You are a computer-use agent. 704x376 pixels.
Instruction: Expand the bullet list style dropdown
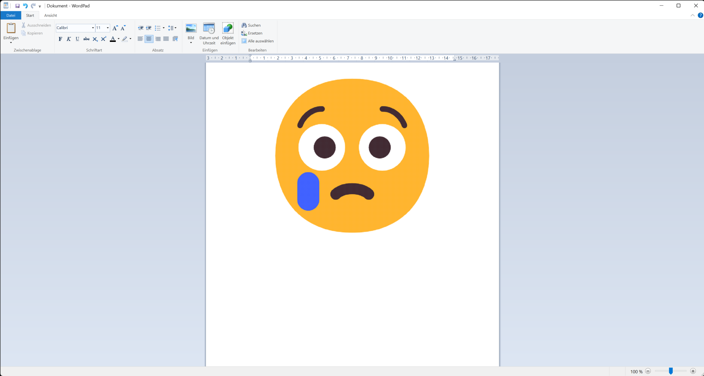click(x=164, y=28)
